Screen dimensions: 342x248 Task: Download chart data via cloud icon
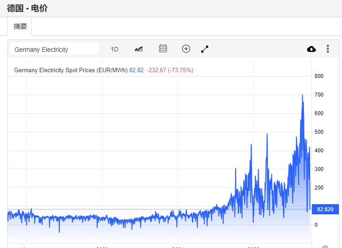tap(311, 49)
